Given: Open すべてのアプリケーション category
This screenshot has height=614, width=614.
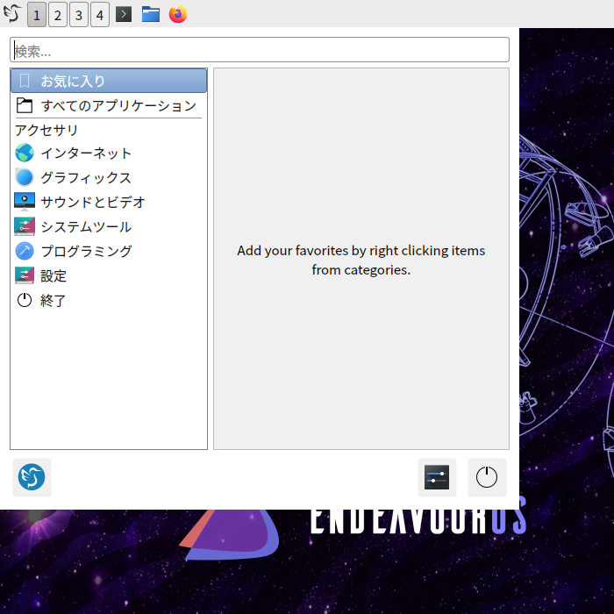Looking at the screenshot, I should 109,105.
